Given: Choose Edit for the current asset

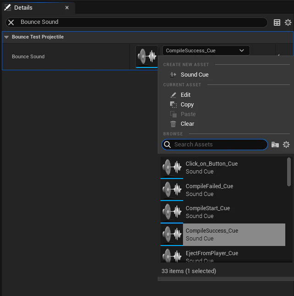Looking at the screenshot, I should (185, 95).
